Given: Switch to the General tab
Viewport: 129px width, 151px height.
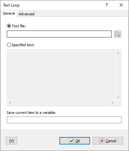Looking at the screenshot, I should pyautogui.click(x=9, y=13).
